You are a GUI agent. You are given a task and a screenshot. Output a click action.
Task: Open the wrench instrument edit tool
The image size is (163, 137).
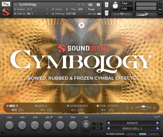point(6,4)
